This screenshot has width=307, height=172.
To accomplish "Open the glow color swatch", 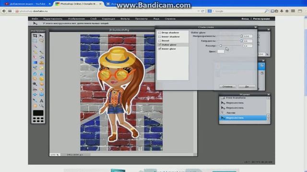I will coord(221,51).
